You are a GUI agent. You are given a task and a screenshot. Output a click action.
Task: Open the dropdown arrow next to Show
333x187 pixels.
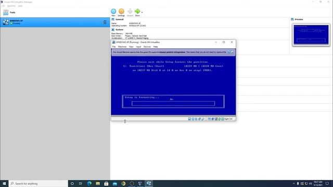pyautogui.click(x=142, y=12)
